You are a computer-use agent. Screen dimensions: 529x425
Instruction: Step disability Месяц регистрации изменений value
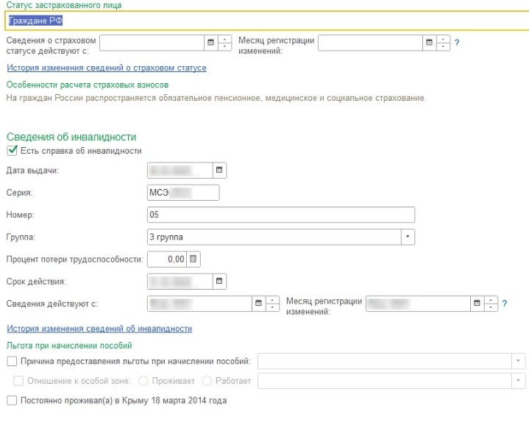[491, 303]
